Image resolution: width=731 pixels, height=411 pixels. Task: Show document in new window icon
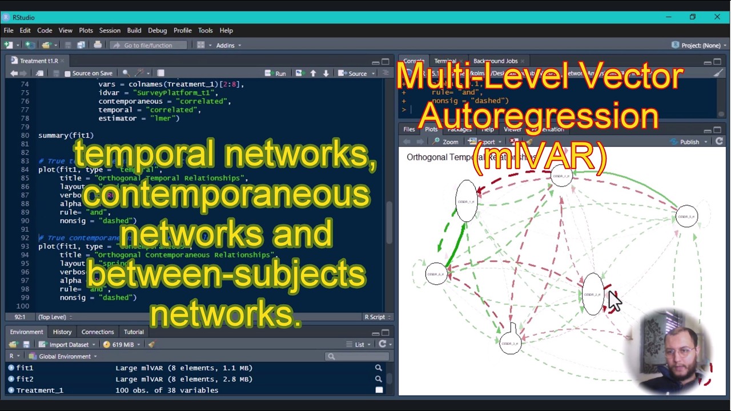pyautogui.click(x=39, y=73)
